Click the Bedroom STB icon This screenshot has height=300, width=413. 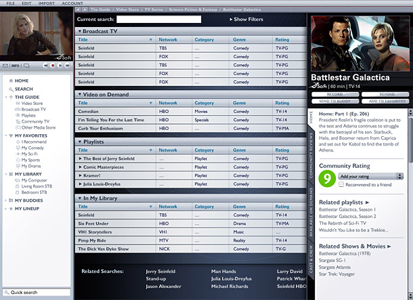[x=18, y=192]
